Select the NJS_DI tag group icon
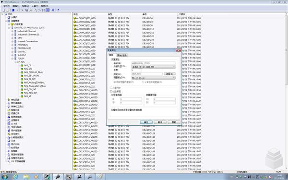This screenshot has width=288, height=180. [22, 65]
